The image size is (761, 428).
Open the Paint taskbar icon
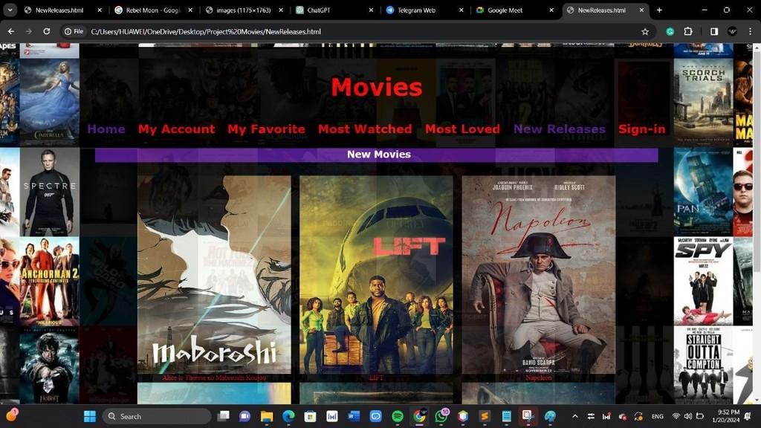click(x=550, y=416)
